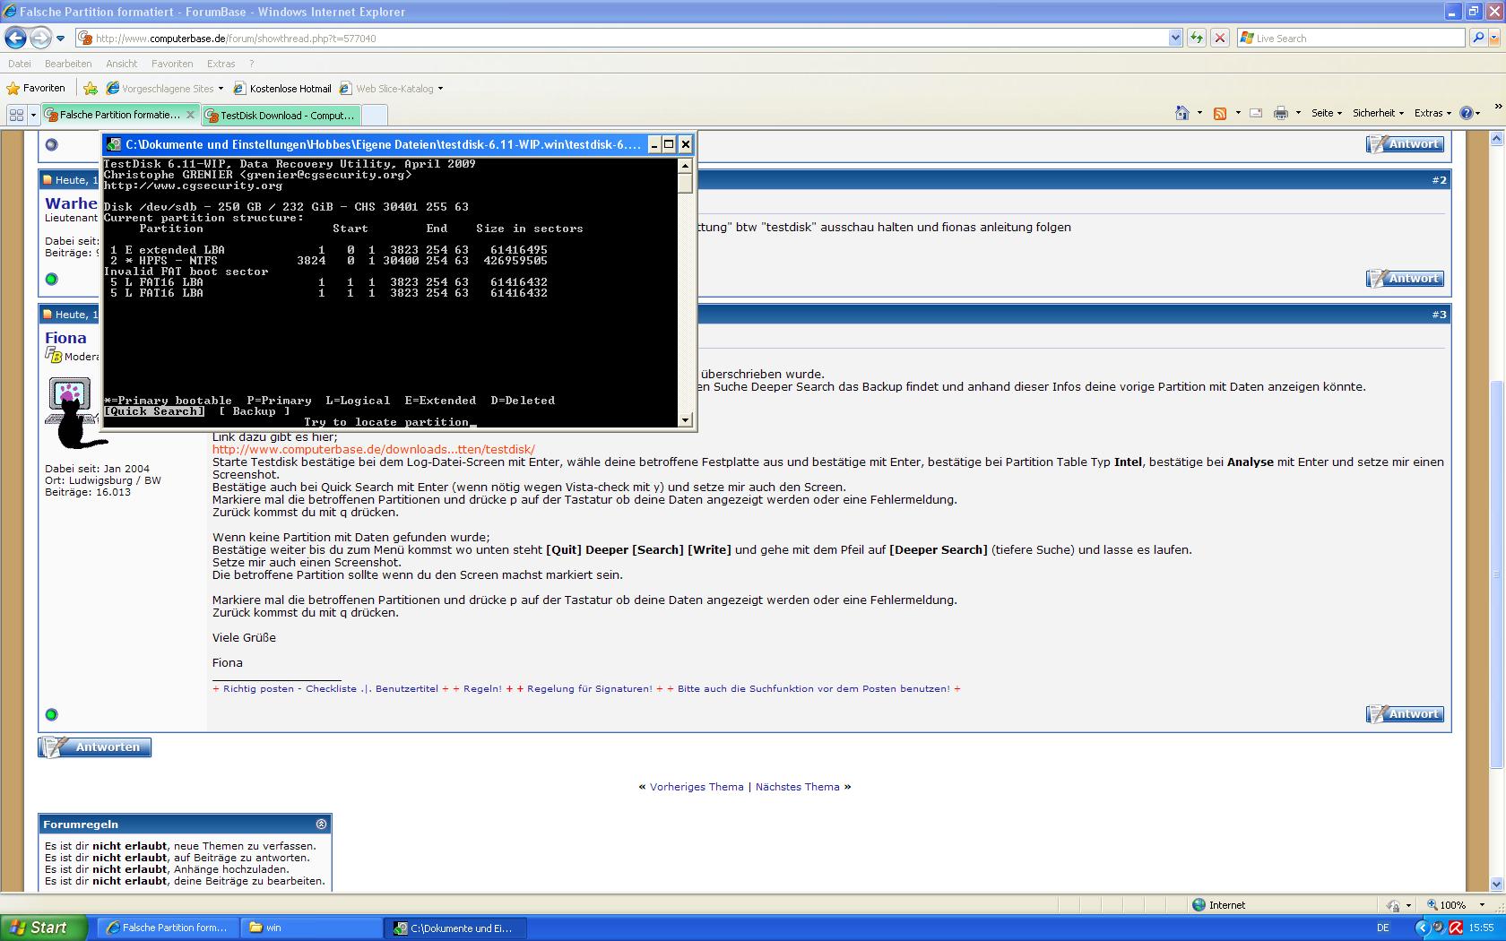The height and width of the screenshot is (941, 1506).
Task: Open a new blank tab
Action: click(374, 115)
